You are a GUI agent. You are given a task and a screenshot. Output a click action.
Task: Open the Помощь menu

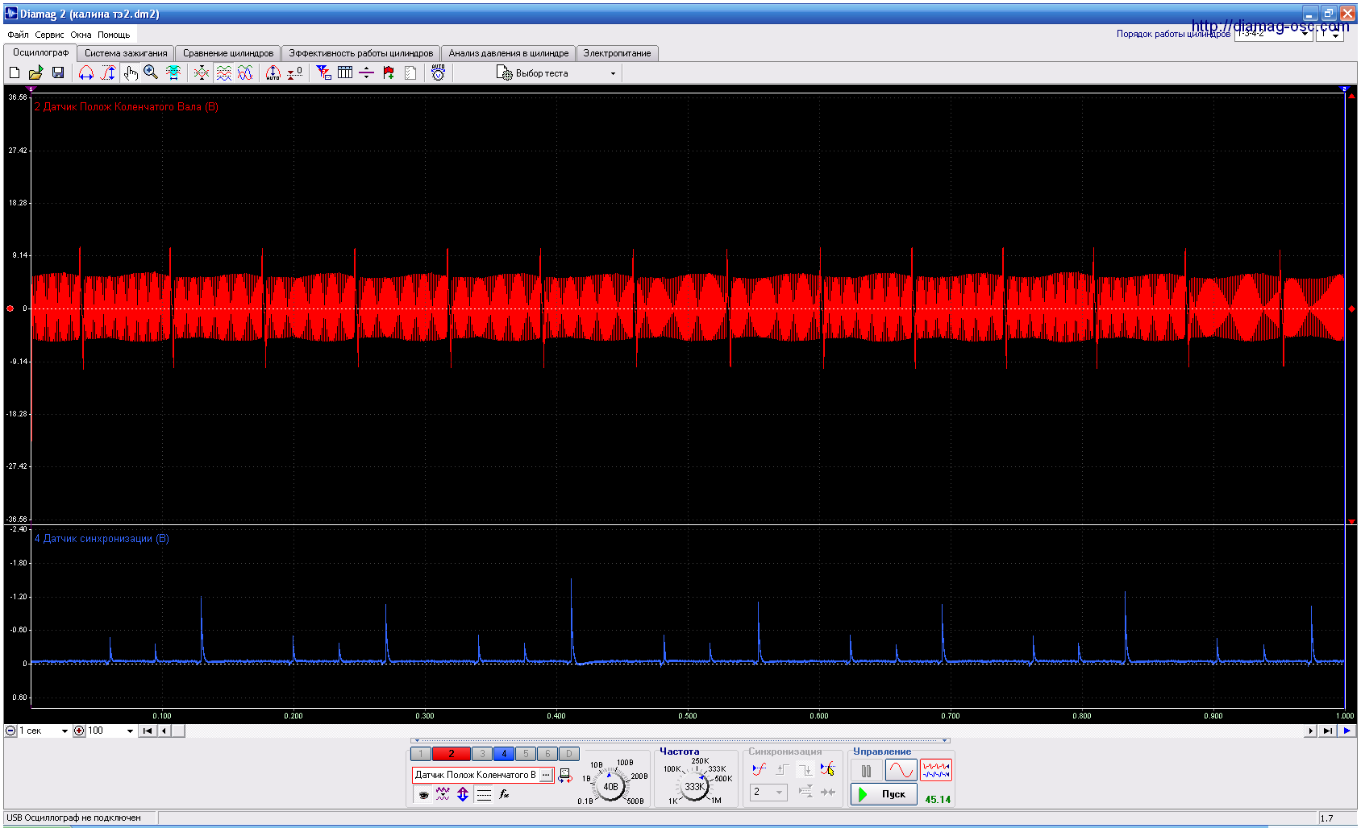pyautogui.click(x=114, y=35)
